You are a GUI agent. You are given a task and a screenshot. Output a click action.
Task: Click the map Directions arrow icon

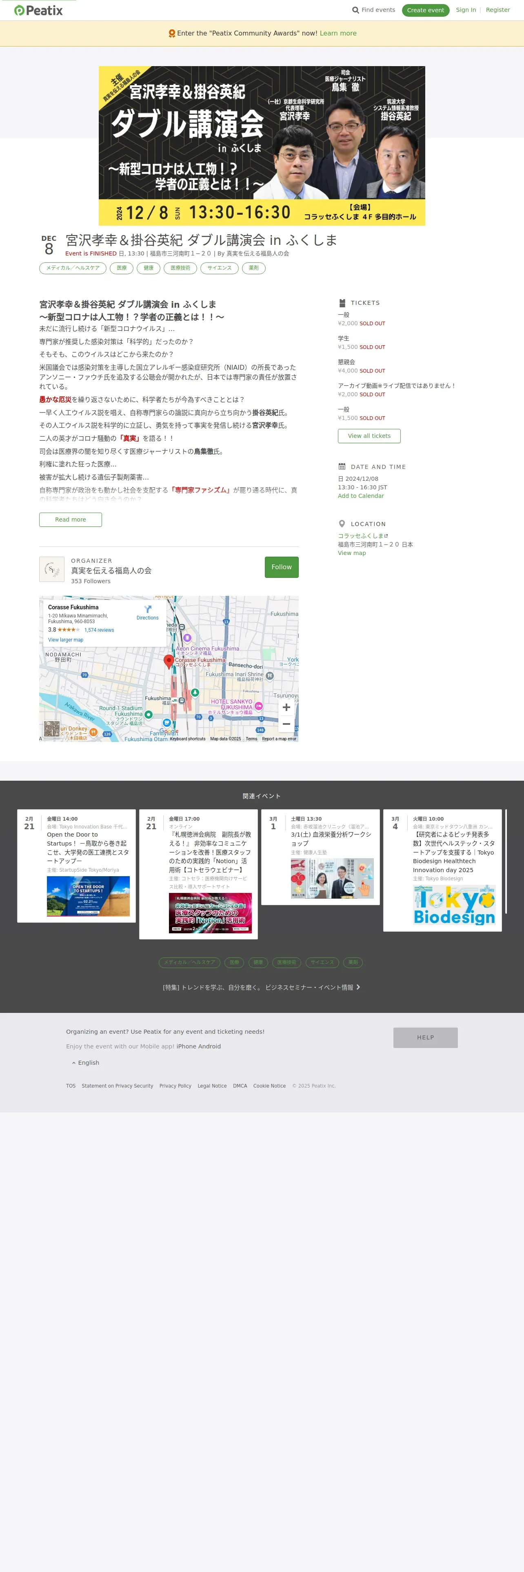pyautogui.click(x=148, y=609)
